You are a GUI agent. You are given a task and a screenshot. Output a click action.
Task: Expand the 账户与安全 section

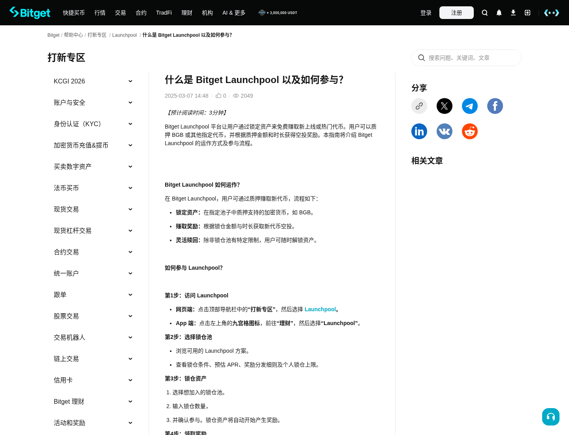[x=93, y=102]
